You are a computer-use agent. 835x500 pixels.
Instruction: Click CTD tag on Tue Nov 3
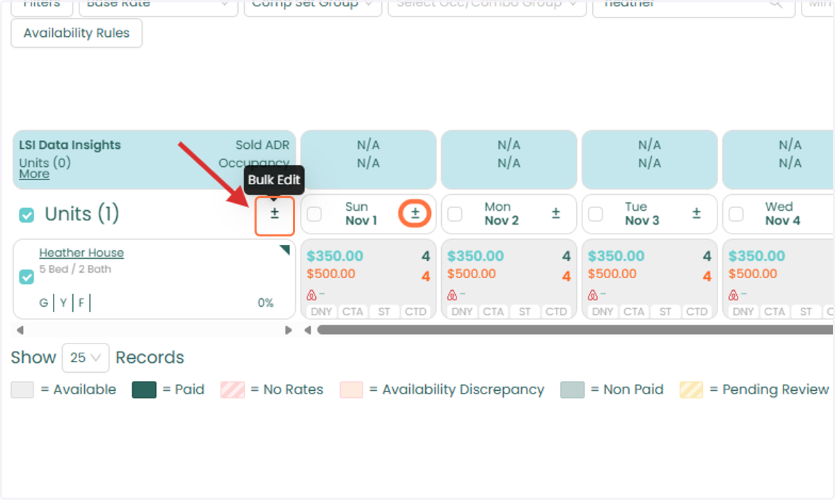pyautogui.click(x=697, y=312)
